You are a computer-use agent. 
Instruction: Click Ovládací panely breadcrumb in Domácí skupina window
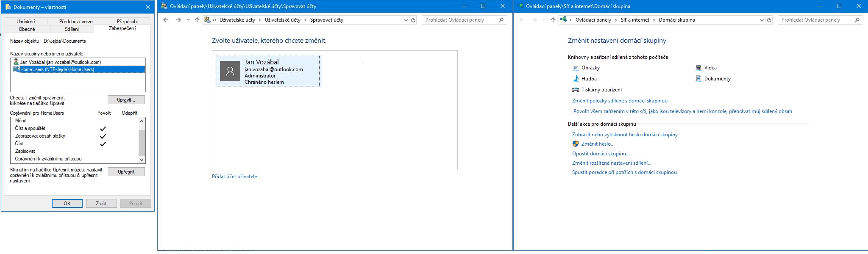click(593, 20)
